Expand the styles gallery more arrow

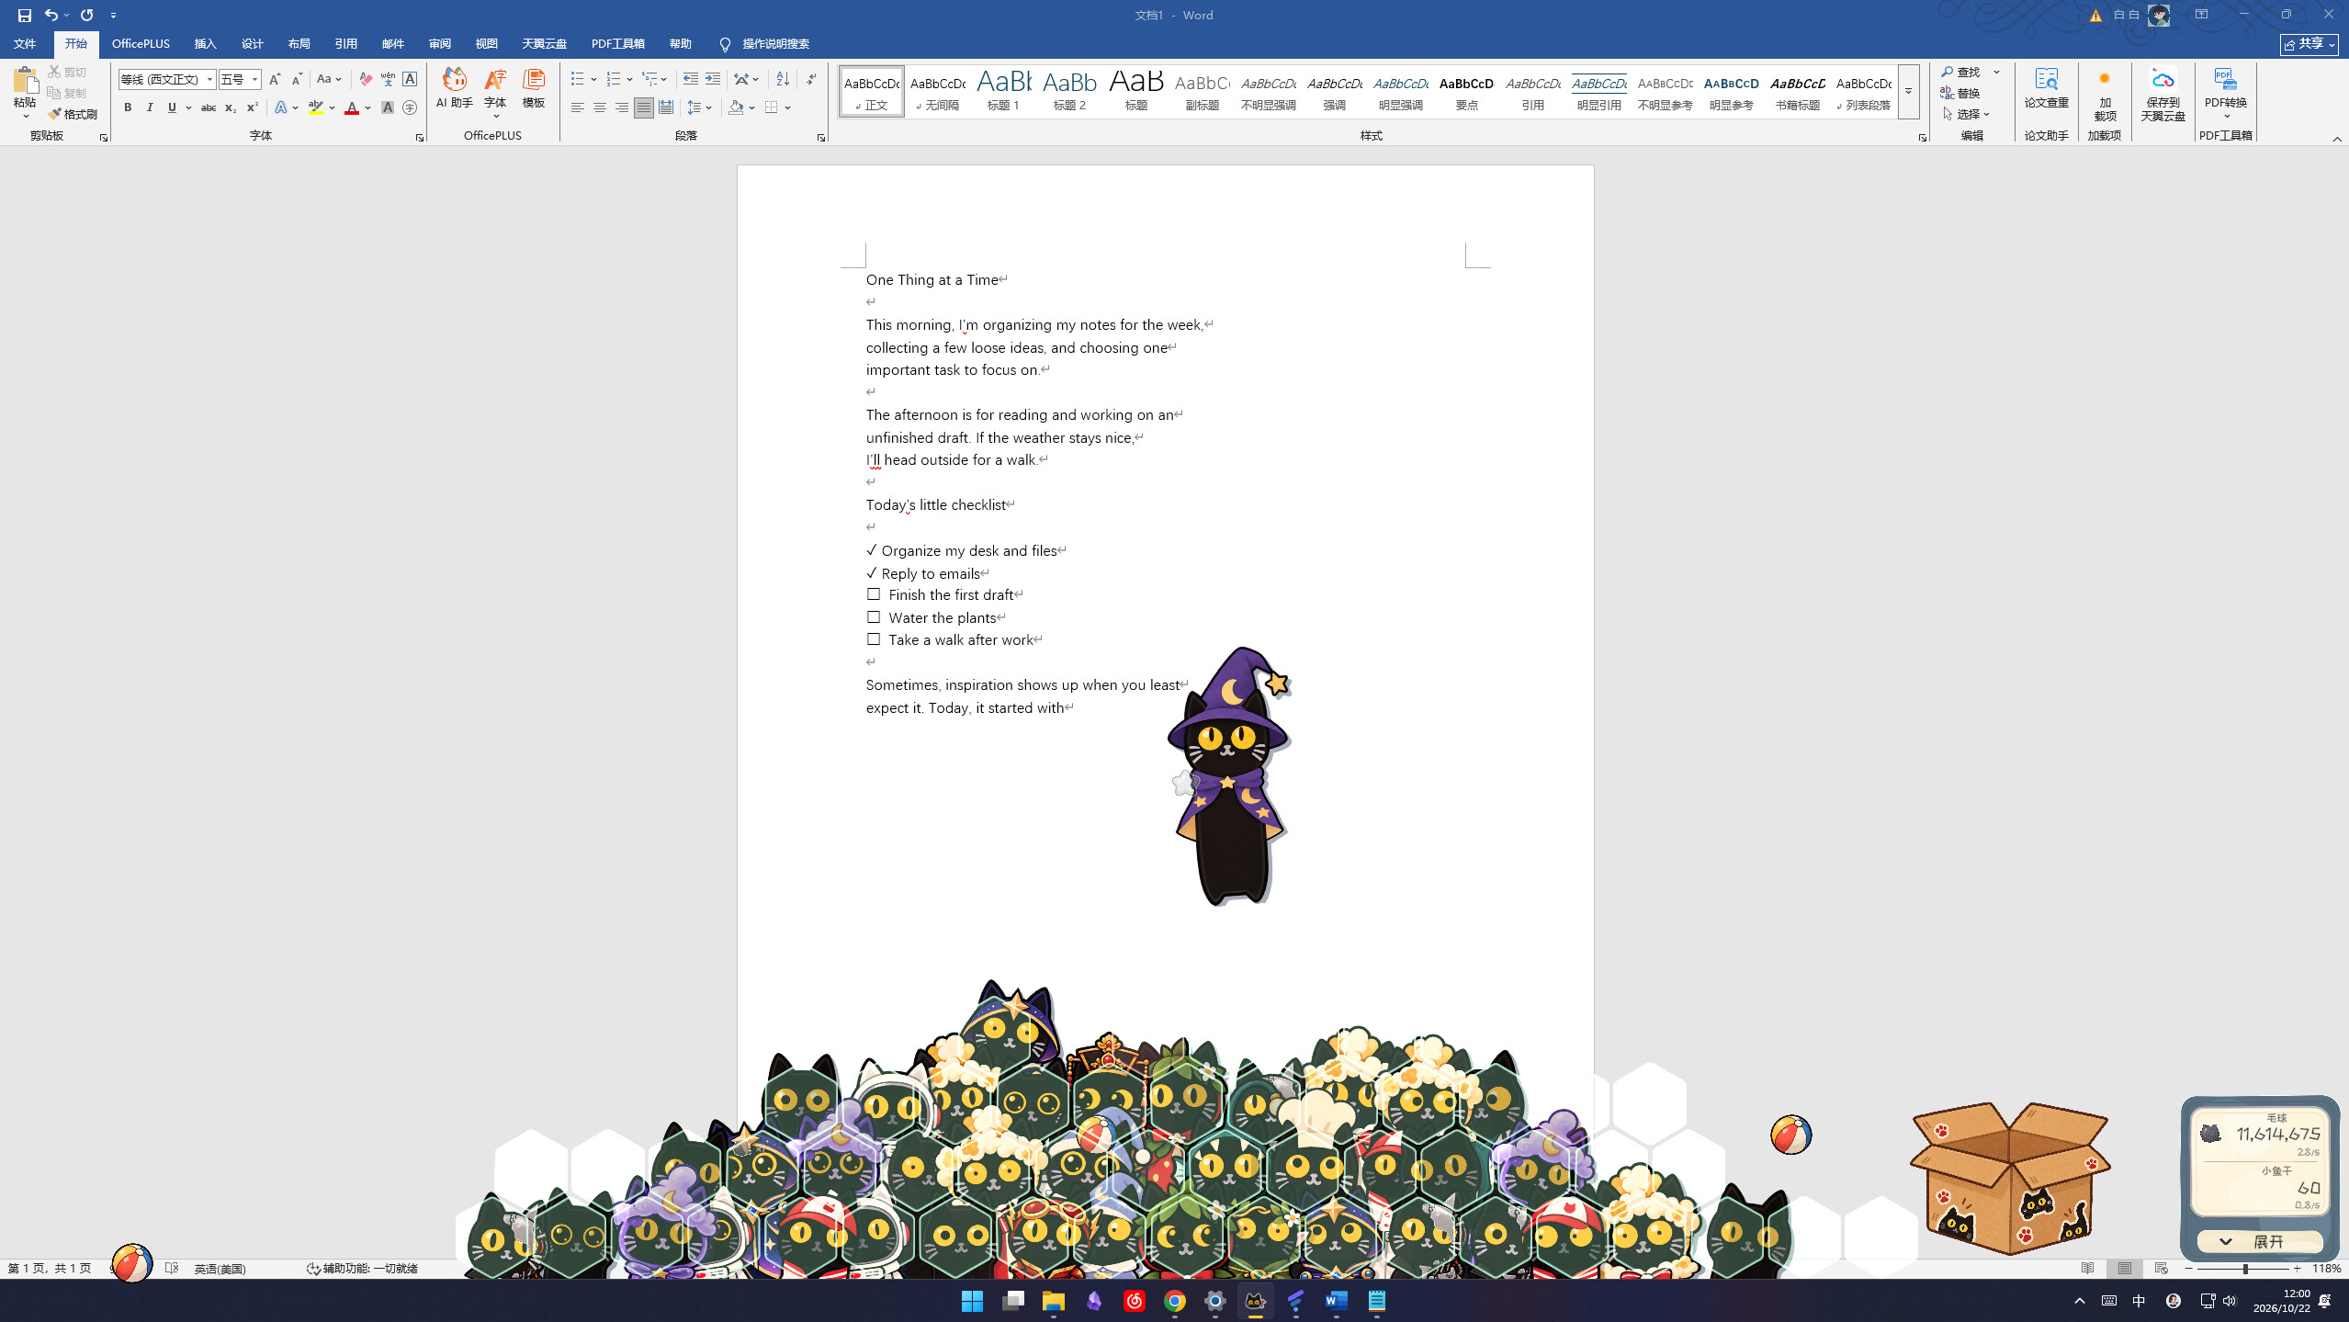(x=1909, y=92)
